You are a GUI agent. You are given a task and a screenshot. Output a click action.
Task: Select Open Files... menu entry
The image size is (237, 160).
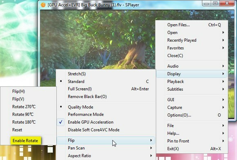(192, 25)
